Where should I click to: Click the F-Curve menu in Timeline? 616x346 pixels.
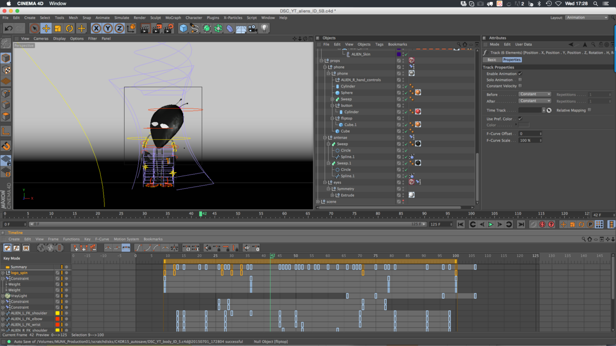102,239
